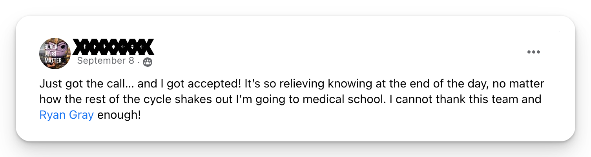Open the three-dot post options menu

tap(533, 52)
